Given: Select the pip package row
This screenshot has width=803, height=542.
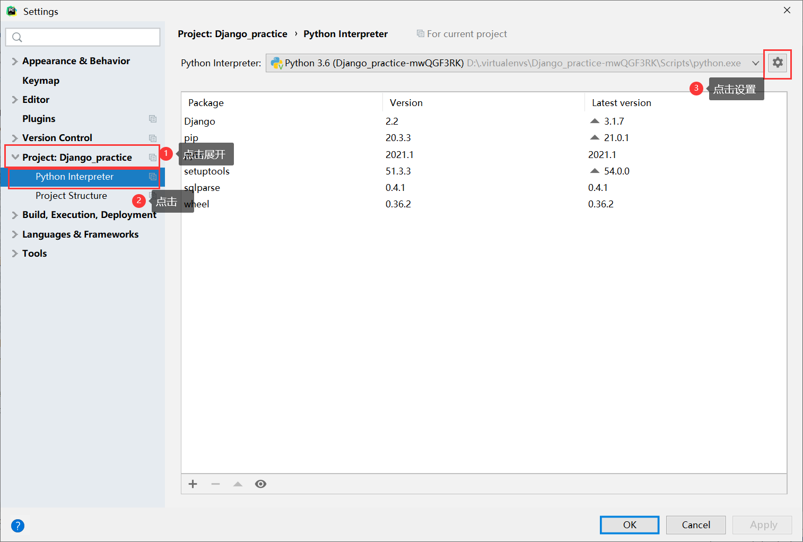Looking at the screenshot, I should tap(484, 138).
